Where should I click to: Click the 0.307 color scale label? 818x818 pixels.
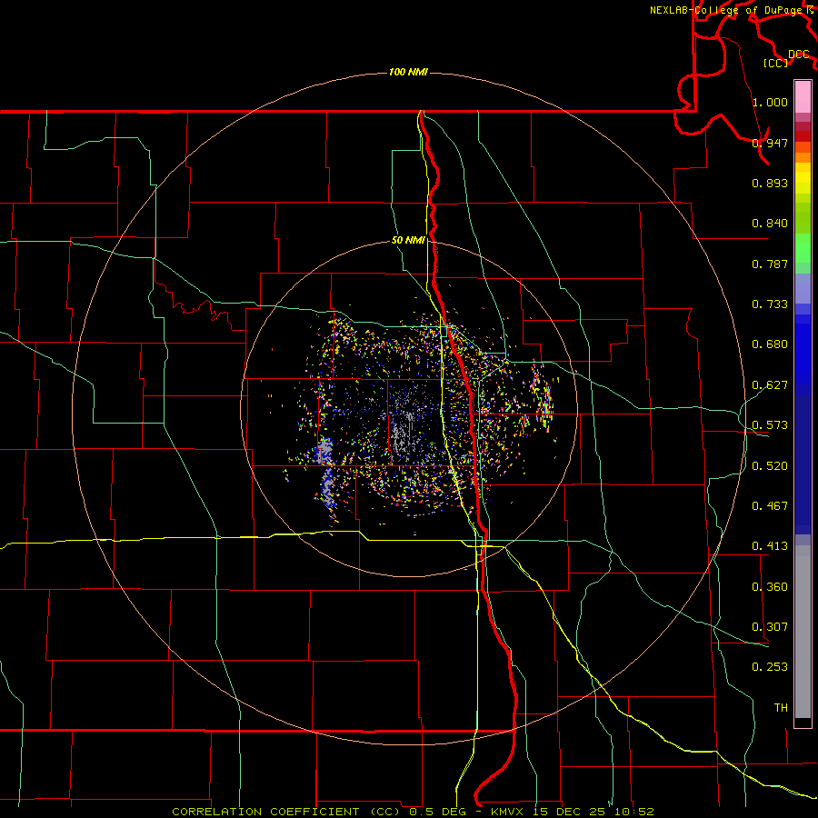coord(770,627)
